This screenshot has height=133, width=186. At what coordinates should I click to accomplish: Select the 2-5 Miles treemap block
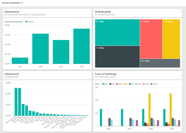click(x=151, y=39)
